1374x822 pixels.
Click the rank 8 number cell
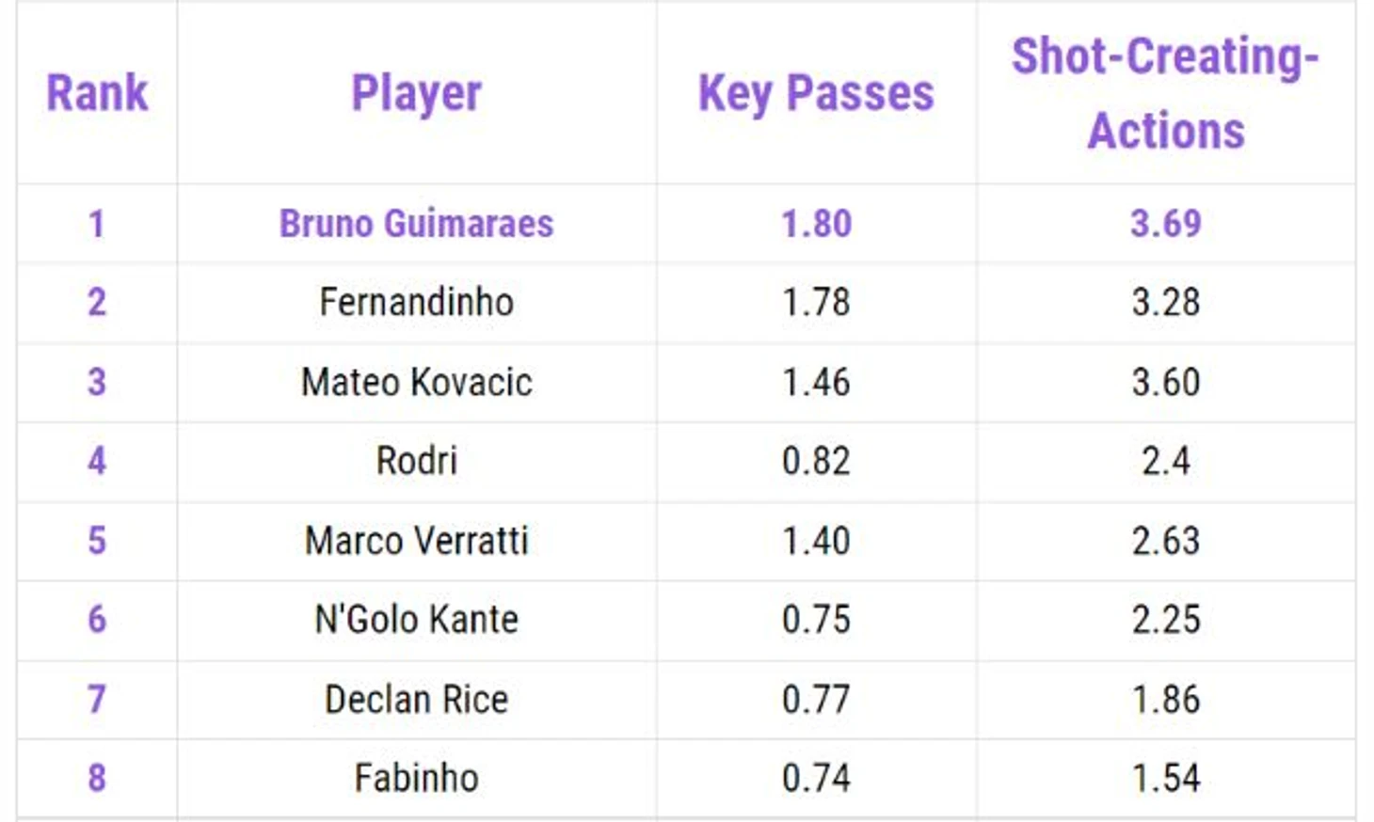coord(97,779)
